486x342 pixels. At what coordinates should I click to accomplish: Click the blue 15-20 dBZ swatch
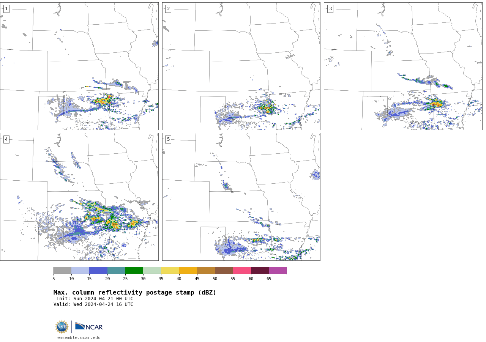click(x=98, y=270)
